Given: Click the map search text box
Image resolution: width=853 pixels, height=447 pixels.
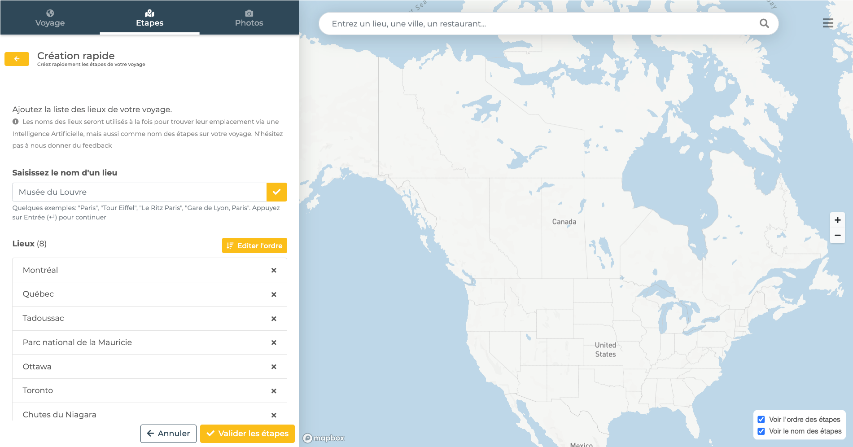Looking at the screenshot, I should point(538,24).
